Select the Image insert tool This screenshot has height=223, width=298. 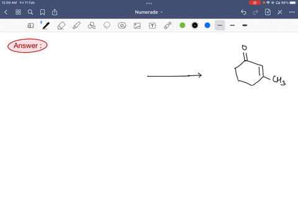(x=137, y=25)
